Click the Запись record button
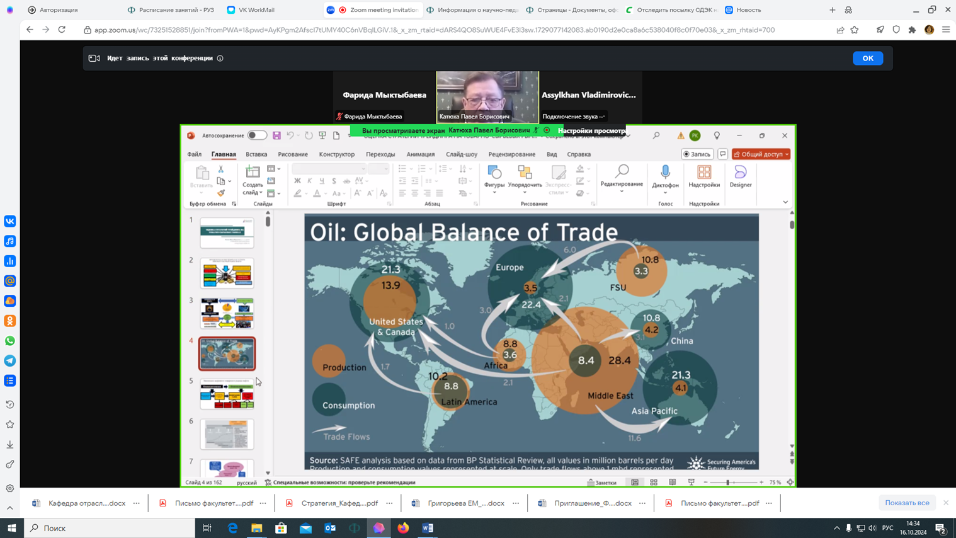The height and width of the screenshot is (538, 956). pos(697,154)
